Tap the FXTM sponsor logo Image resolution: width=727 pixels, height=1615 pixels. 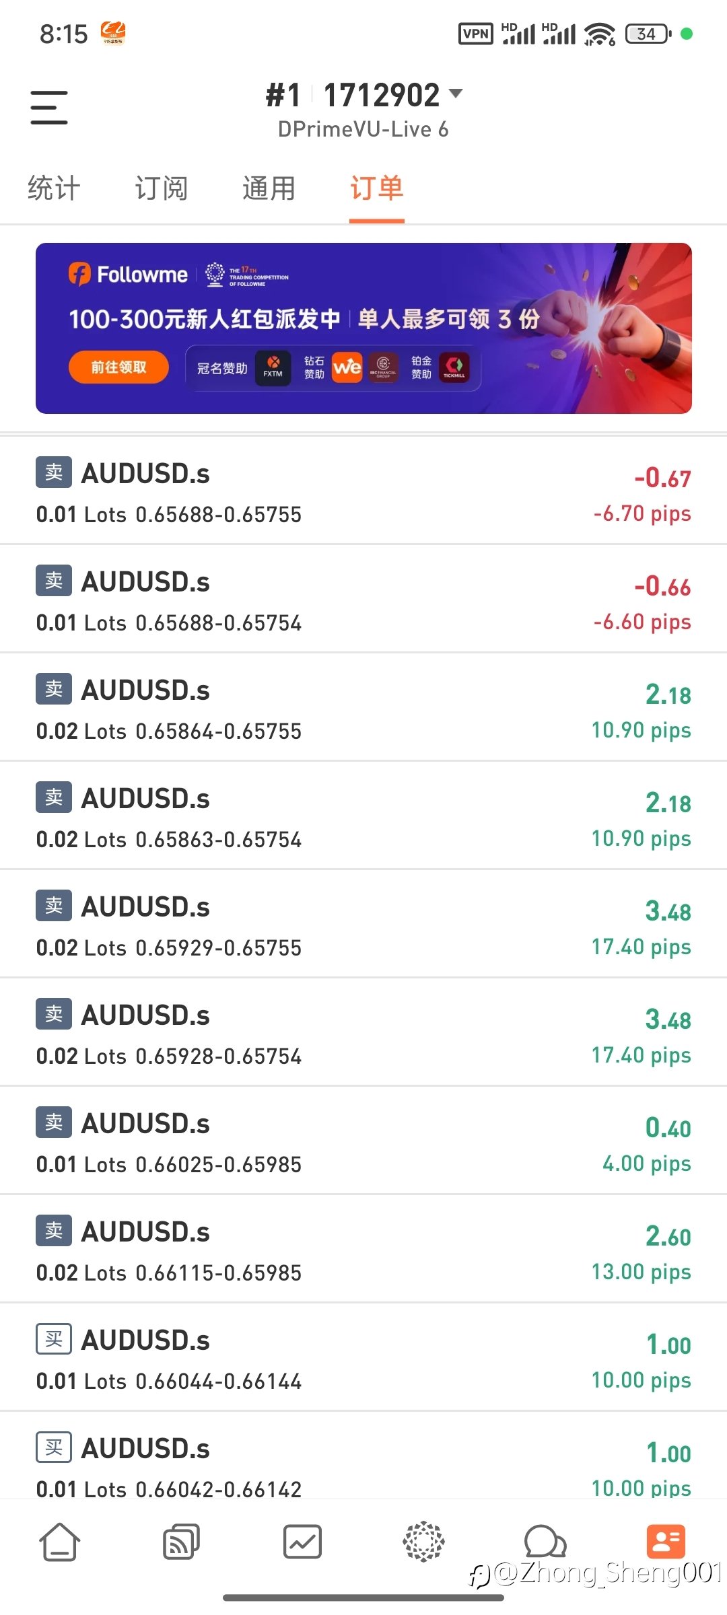click(273, 367)
